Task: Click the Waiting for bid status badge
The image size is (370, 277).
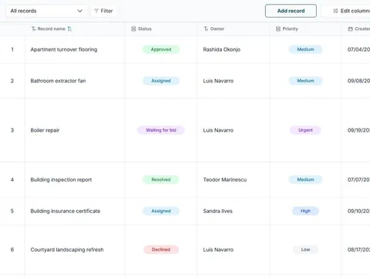Action: (x=161, y=130)
